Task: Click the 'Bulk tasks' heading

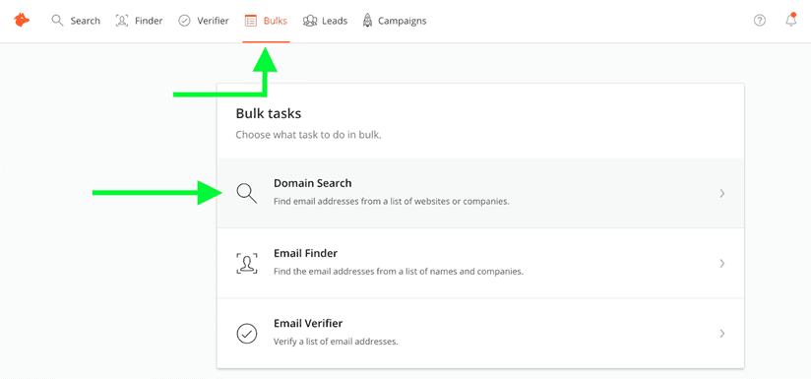Action: [x=269, y=113]
